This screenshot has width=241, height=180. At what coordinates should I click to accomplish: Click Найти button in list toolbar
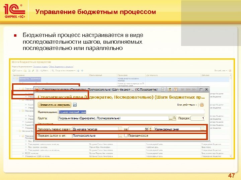45,71
